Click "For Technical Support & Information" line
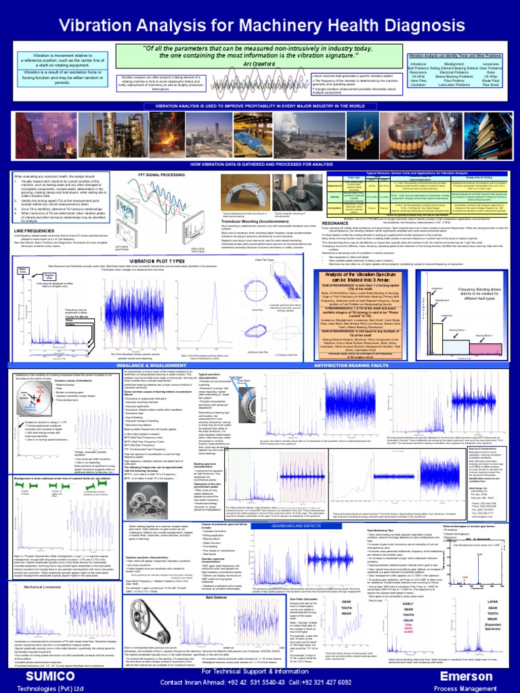Image resolution: width=520 pixels, height=693 pixels. (x=255, y=671)
